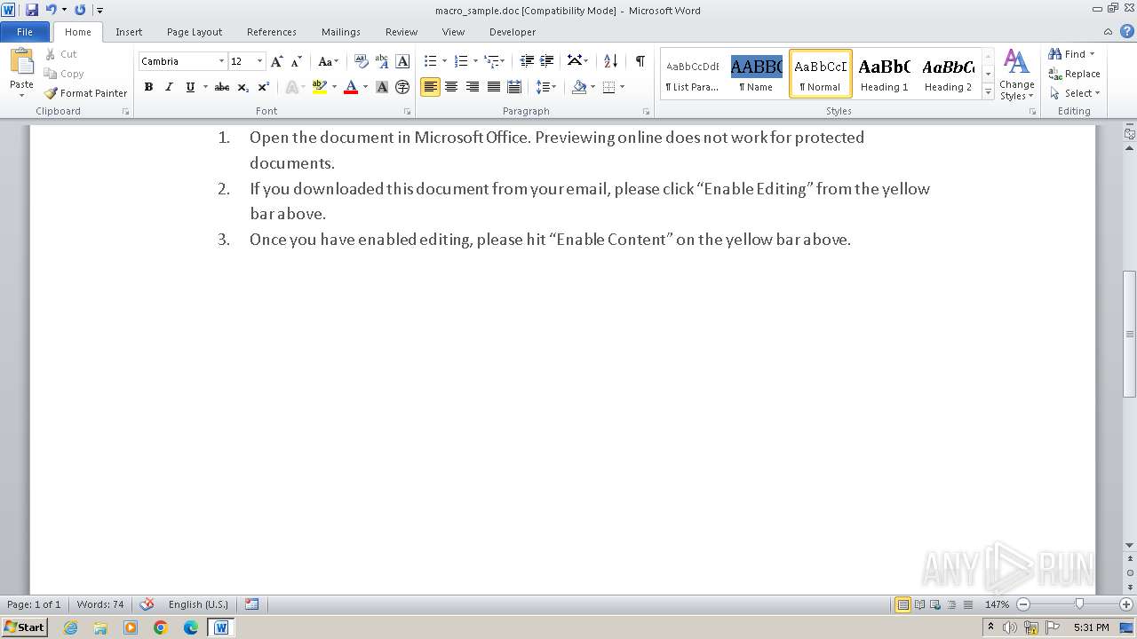Click Clear Formatting icon
Image resolution: width=1137 pixels, height=639 pixels.
point(361,61)
